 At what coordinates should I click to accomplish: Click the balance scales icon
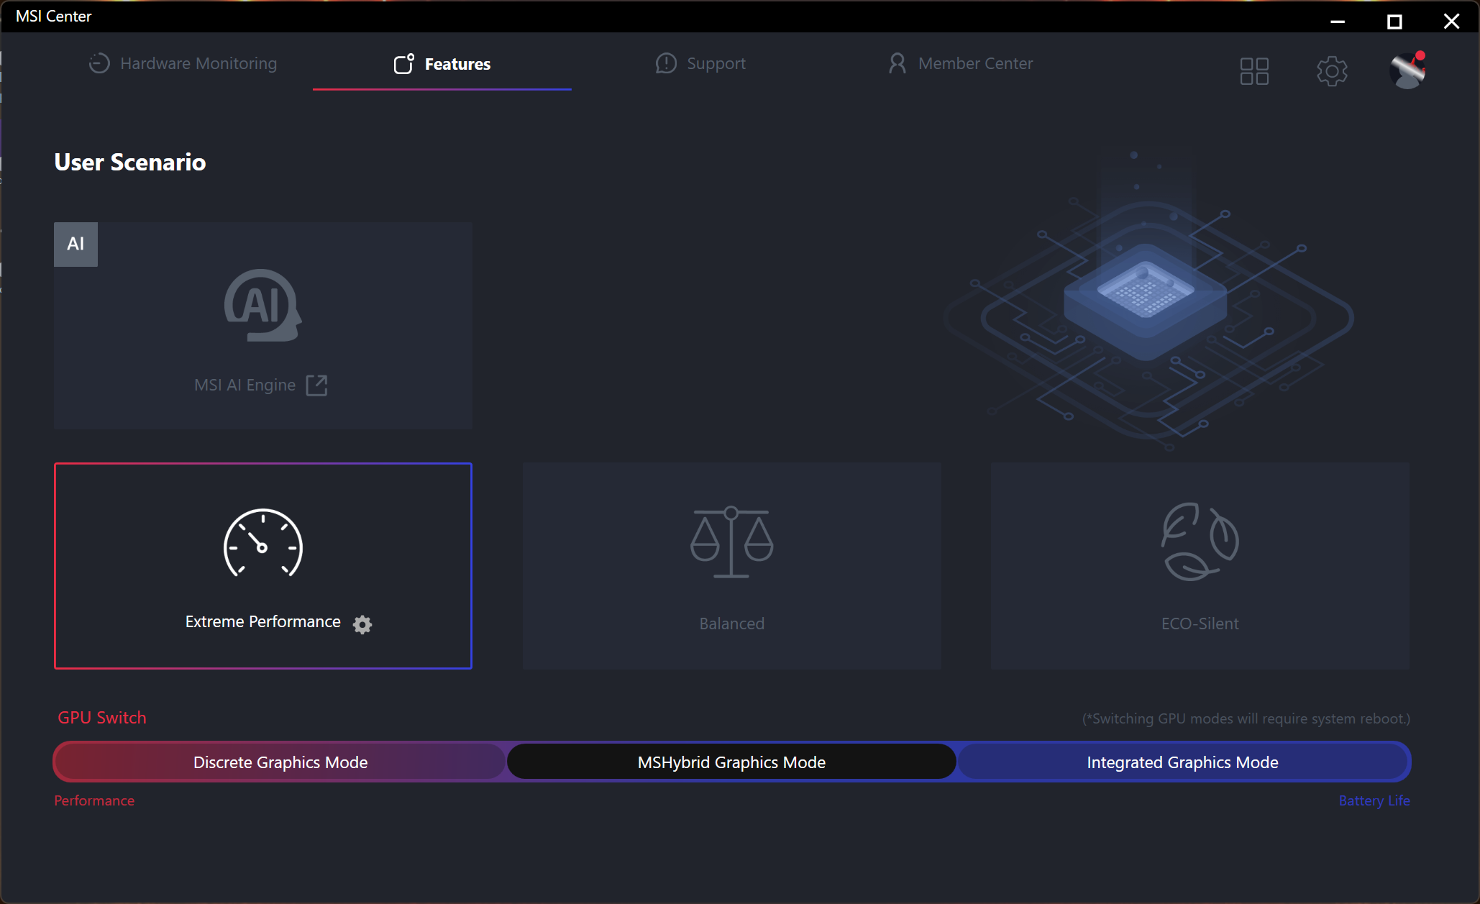(731, 542)
